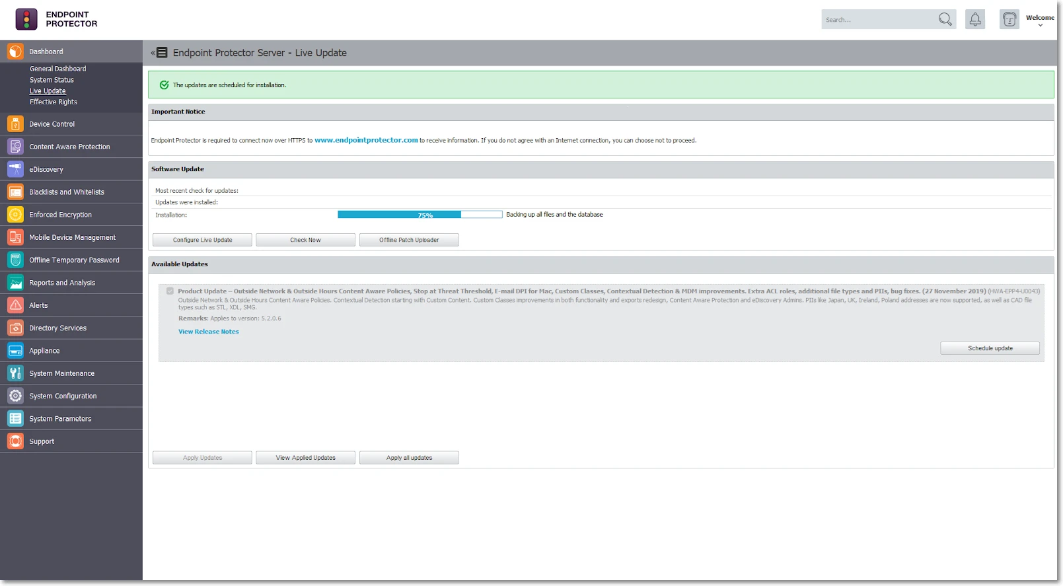Image resolution: width=1063 pixels, height=586 pixels.
Task: Click the System Maintenance tools icon
Action: tap(15, 373)
